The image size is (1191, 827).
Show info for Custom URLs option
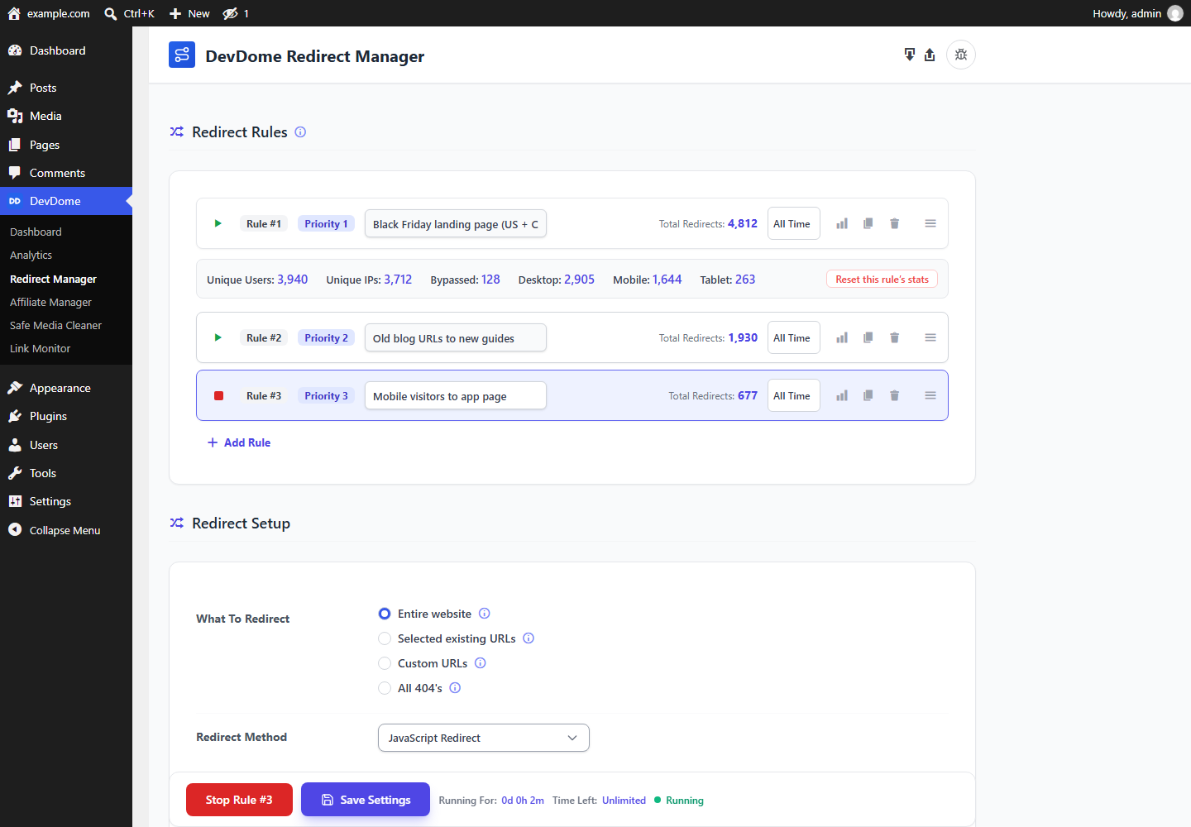tap(481, 663)
